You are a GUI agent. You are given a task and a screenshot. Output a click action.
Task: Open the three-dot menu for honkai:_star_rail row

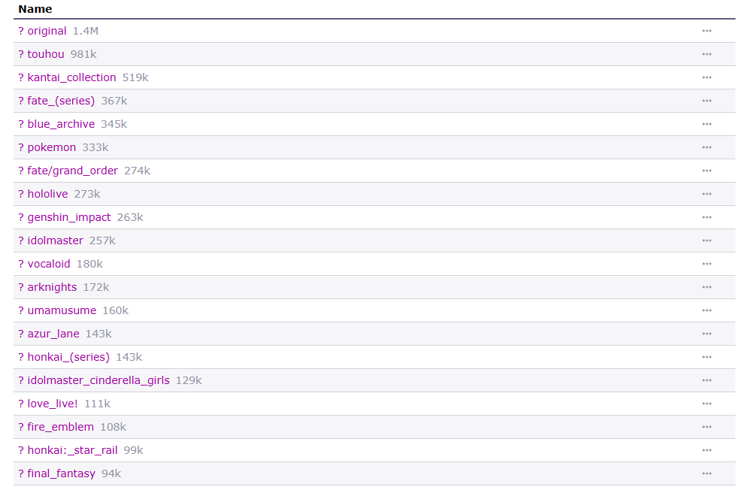(x=706, y=450)
